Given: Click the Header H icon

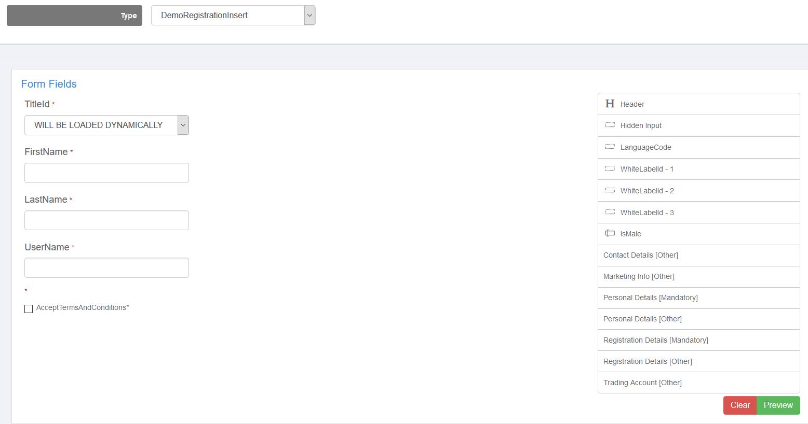Looking at the screenshot, I should [x=610, y=104].
